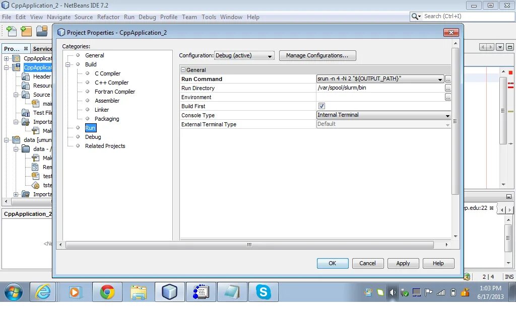Select the Packaging category

[107, 119]
